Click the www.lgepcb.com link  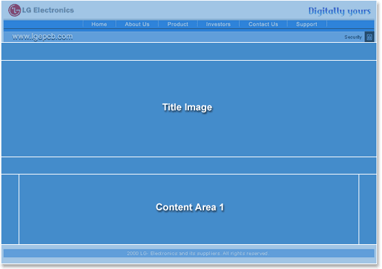coord(42,37)
